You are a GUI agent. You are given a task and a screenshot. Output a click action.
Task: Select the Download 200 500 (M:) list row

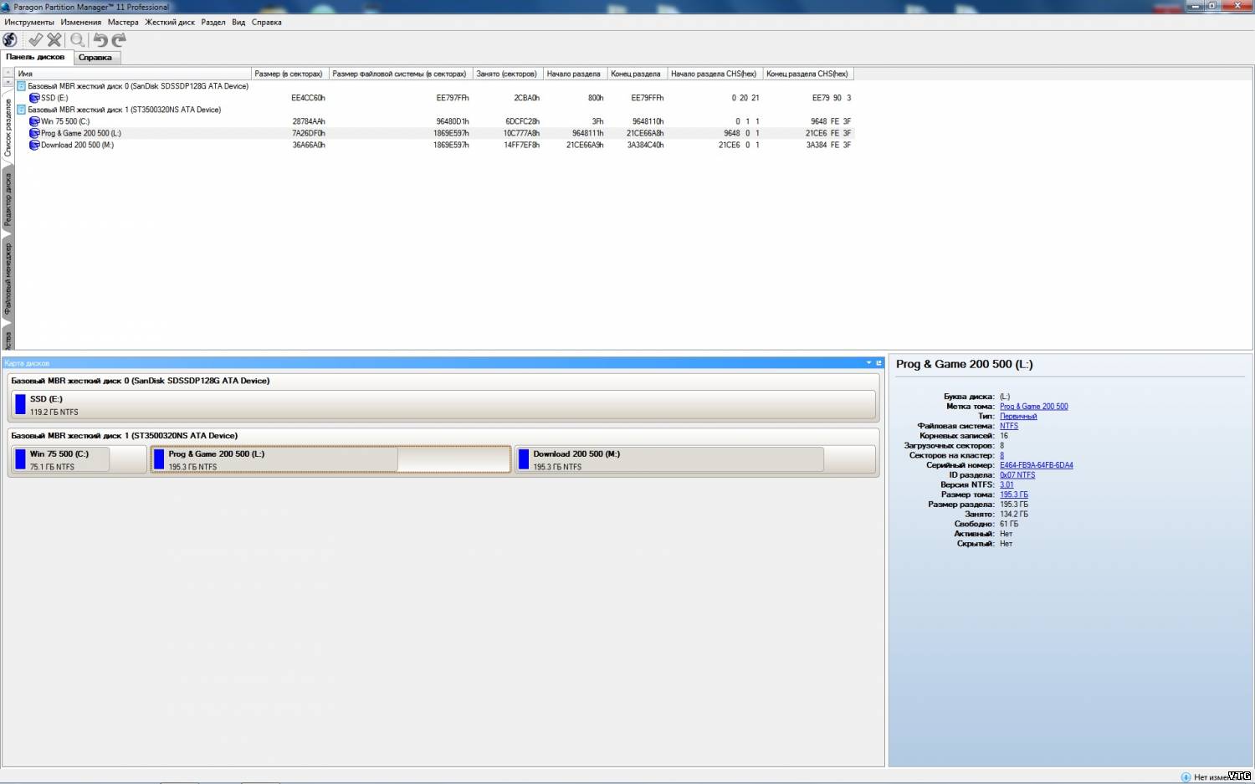[x=434, y=145]
